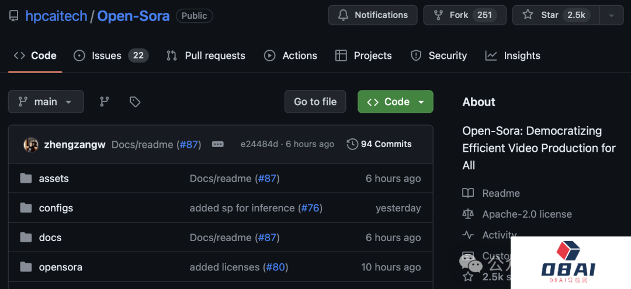The image size is (631, 289).
Task: Click the Issues count badge 22
Action: pos(138,55)
